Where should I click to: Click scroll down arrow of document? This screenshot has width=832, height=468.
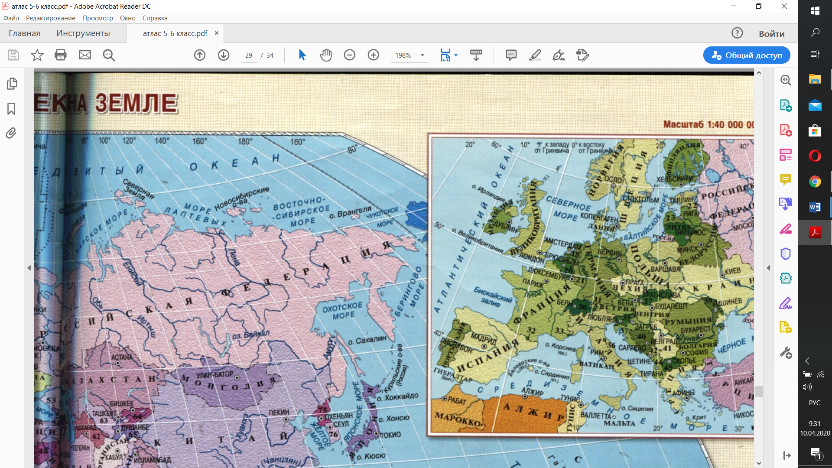pos(759,463)
